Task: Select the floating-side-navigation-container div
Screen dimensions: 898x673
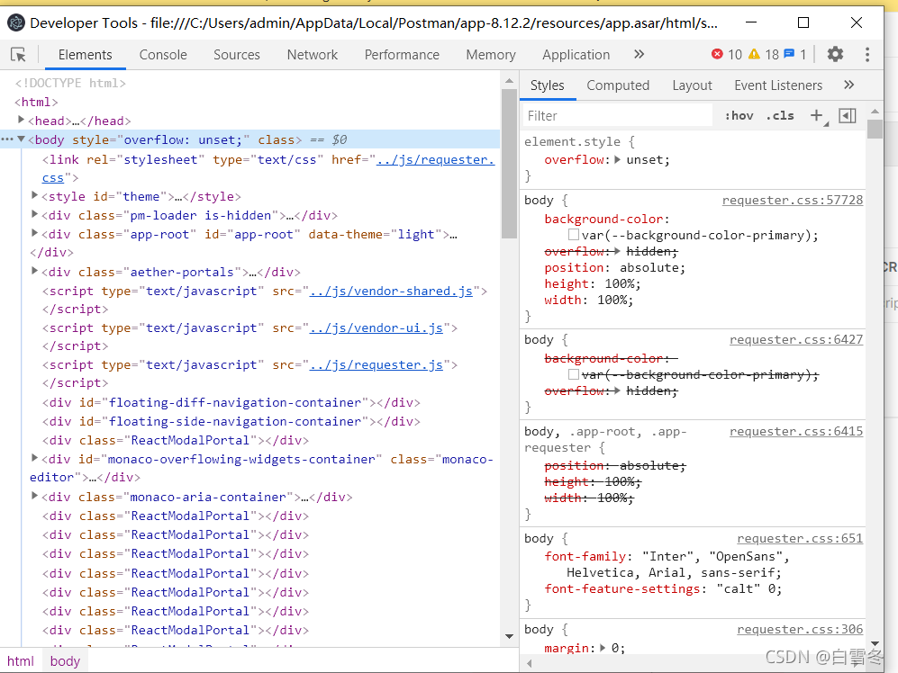Action: coord(231,421)
